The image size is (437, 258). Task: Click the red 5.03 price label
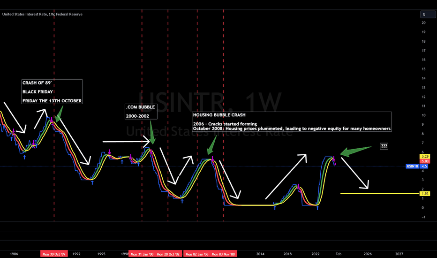coord(425,161)
